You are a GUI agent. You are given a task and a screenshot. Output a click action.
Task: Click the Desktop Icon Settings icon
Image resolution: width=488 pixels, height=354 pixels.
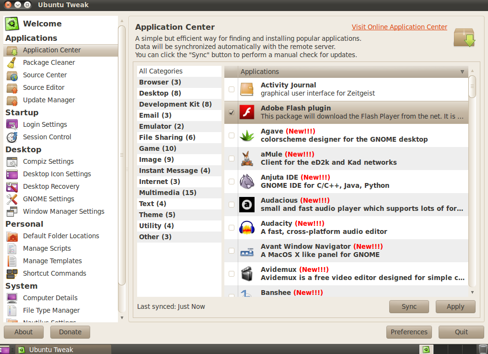coord(12,174)
